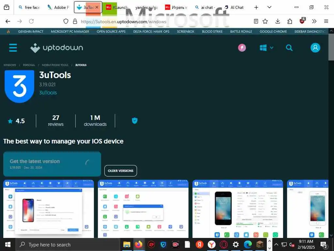Image resolution: width=334 pixels, height=251 pixels.
Task: Click the 3uTools app logo
Action: click(x=19, y=86)
